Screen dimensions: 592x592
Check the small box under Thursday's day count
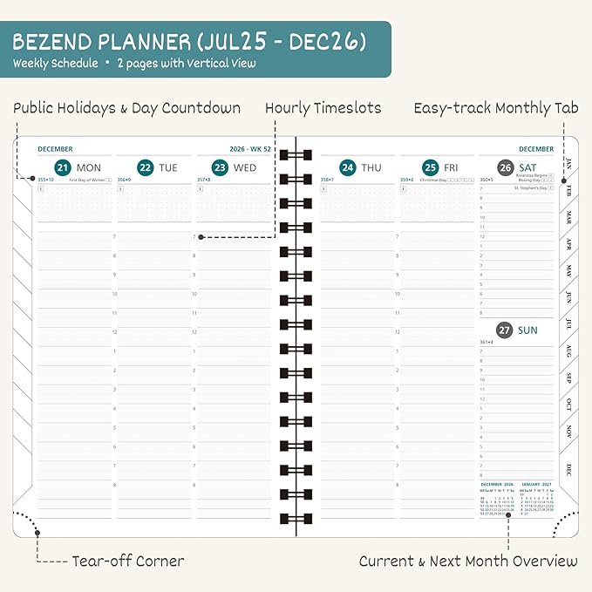323,188
